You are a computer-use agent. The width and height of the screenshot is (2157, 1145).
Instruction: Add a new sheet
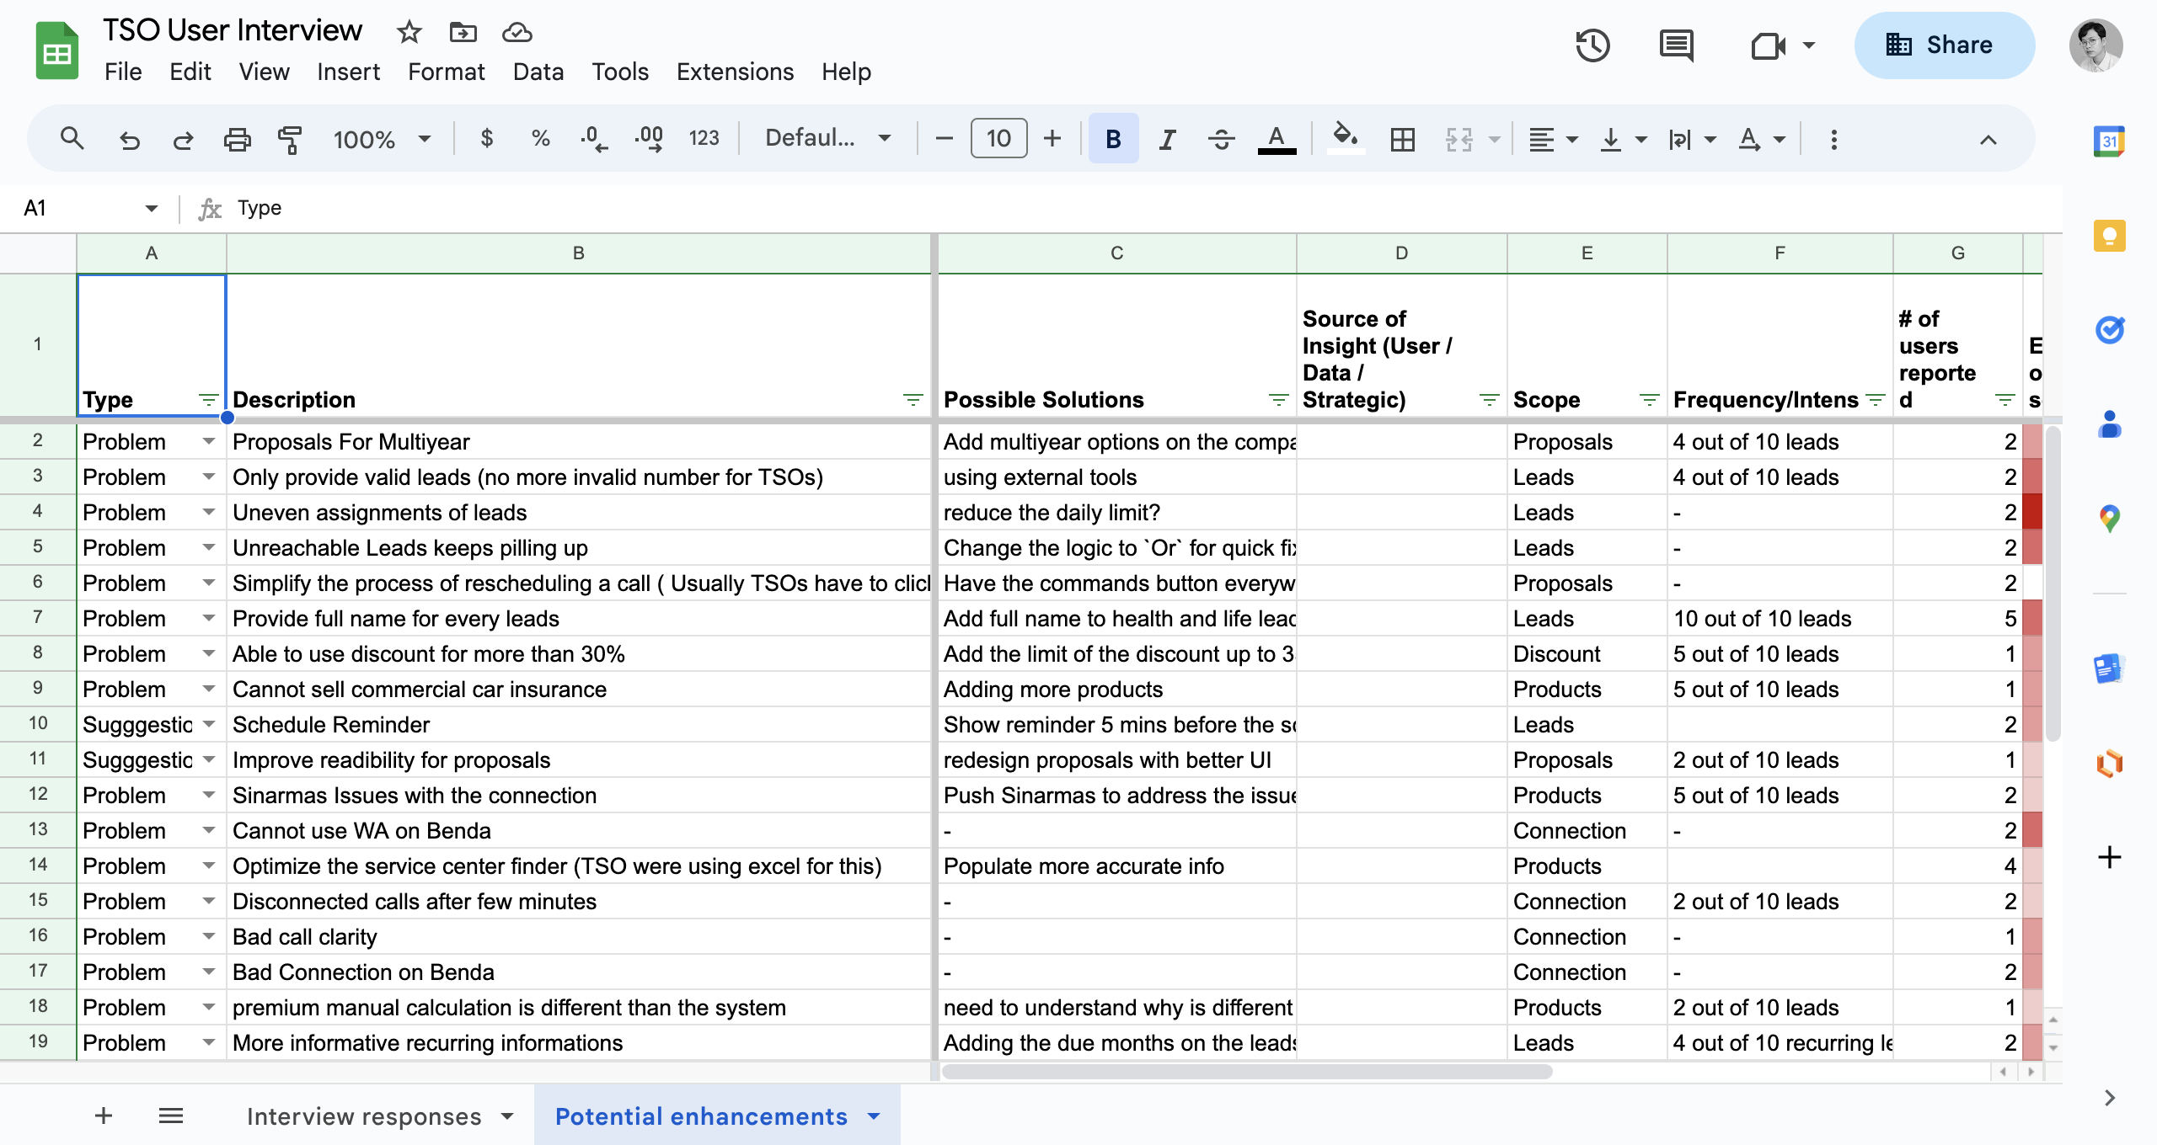coord(104,1116)
